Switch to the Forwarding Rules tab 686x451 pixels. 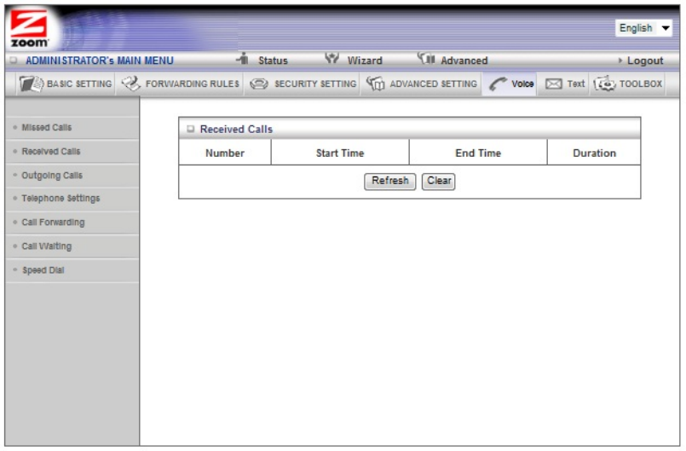[x=181, y=84]
